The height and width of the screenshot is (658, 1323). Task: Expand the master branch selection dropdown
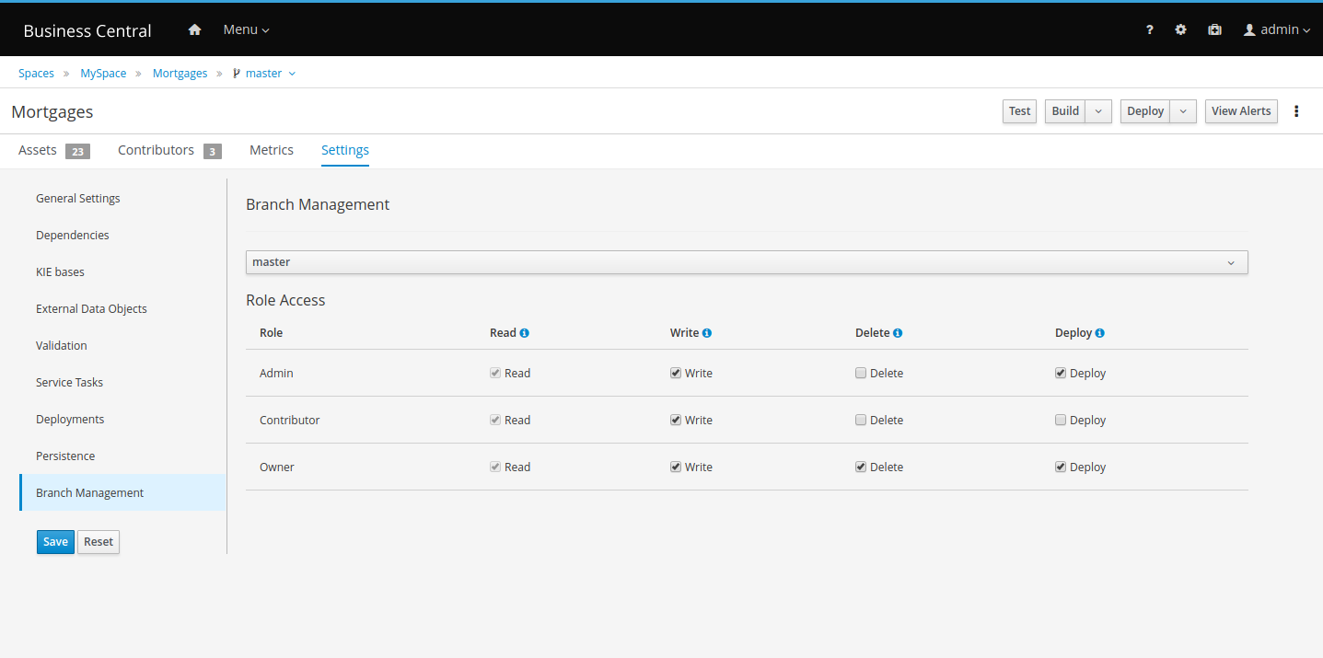746,262
